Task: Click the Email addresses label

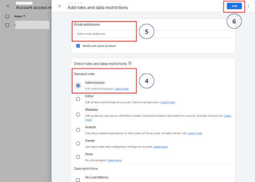Action: coord(87,25)
